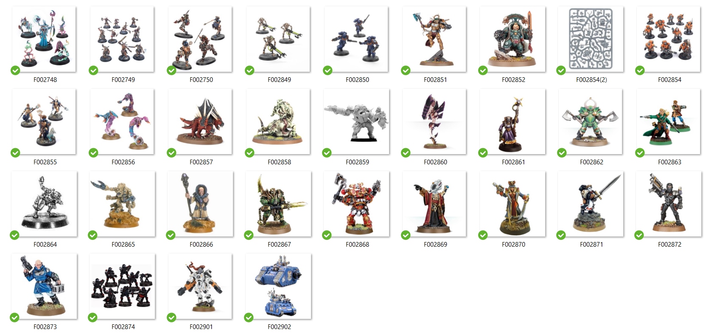This screenshot has height=335, width=706.
Task: Choose the green armored dual-axe figure F002862
Action: [x=591, y=121]
